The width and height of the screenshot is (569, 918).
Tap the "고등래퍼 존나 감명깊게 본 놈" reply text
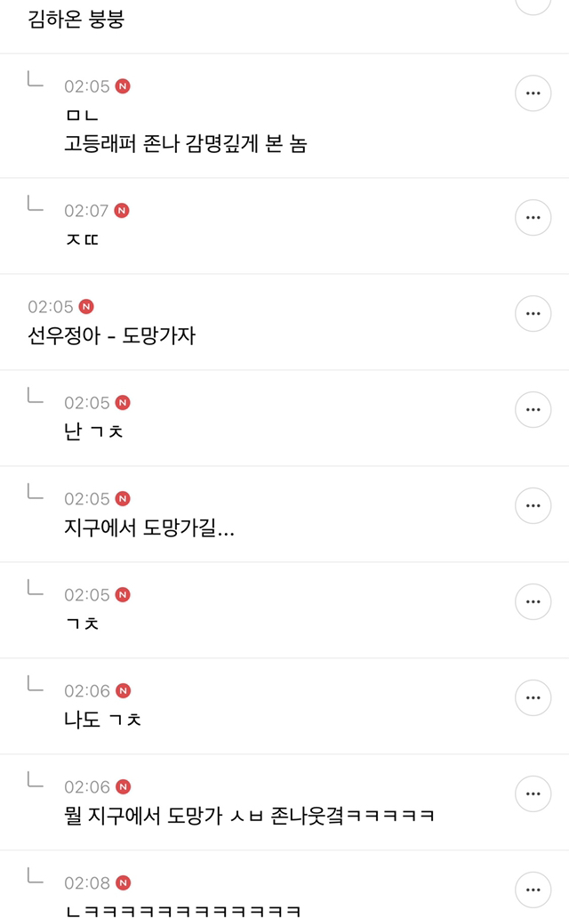click(185, 144)
